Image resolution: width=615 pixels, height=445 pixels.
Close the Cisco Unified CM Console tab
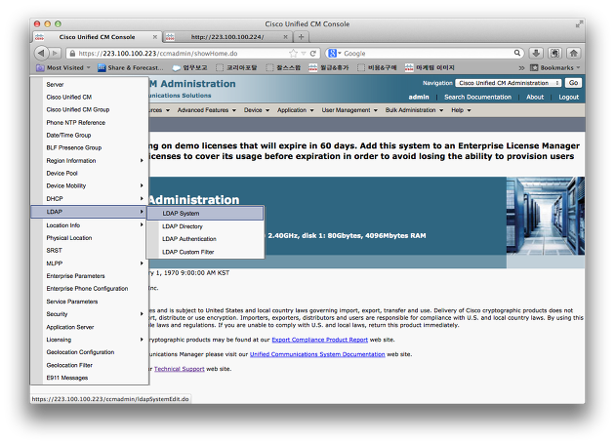[x=155, y=37]
